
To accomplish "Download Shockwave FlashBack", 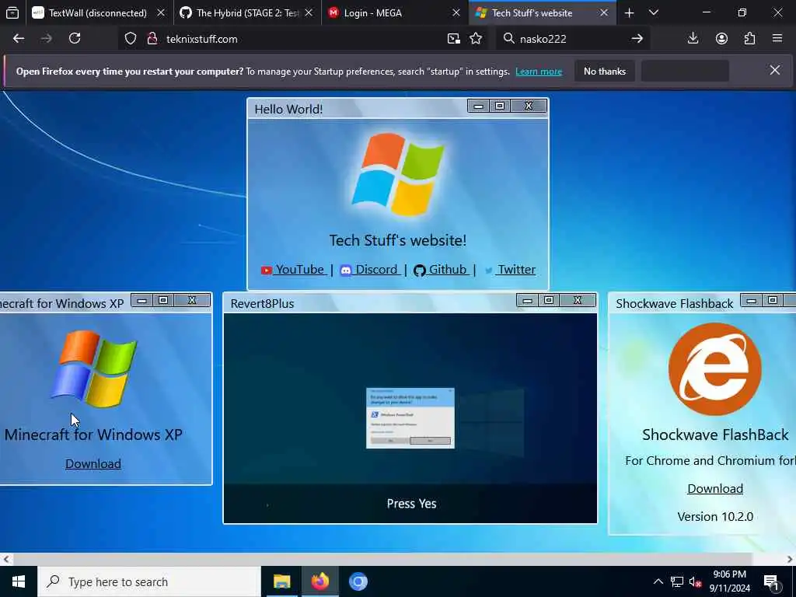I will click(x=715, y=488).
